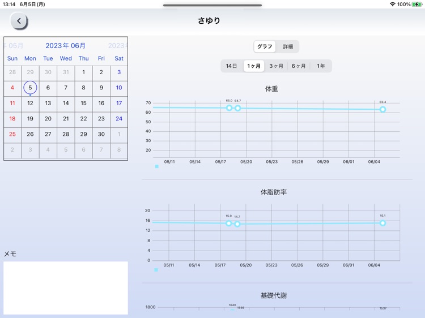Select June 12 on the calendar
The width and height of the screenshot is (425, 318).
tap(30, 103)
